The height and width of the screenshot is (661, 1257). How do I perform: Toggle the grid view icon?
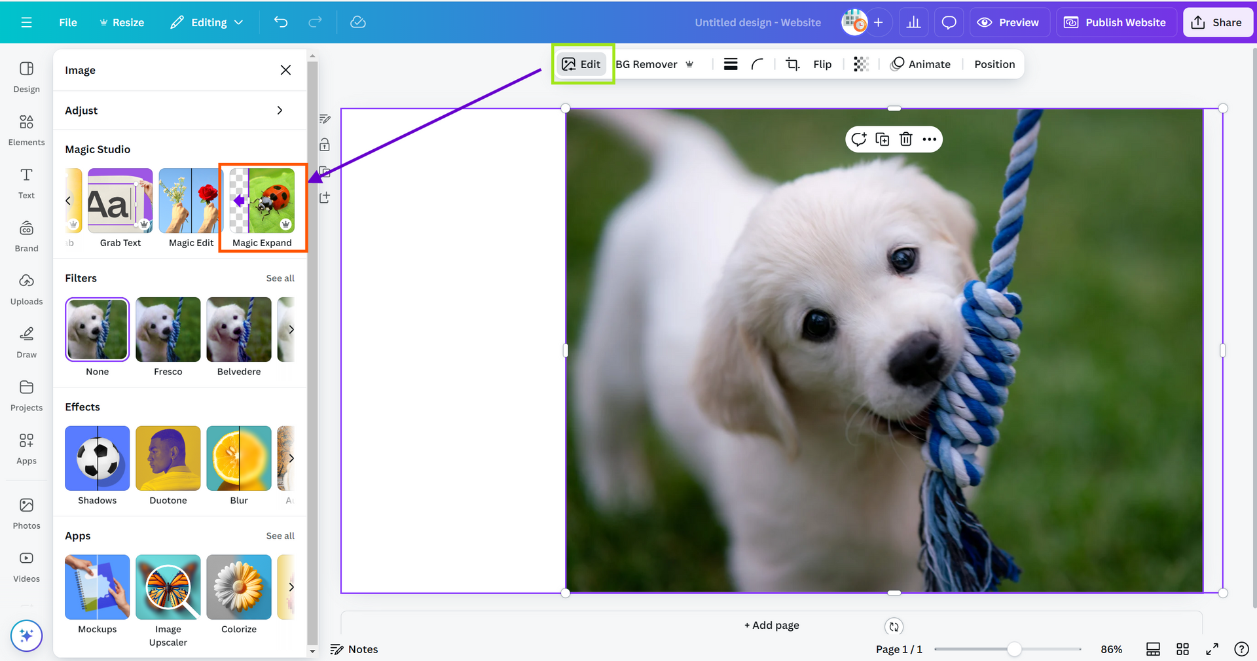pos(1182,649)
